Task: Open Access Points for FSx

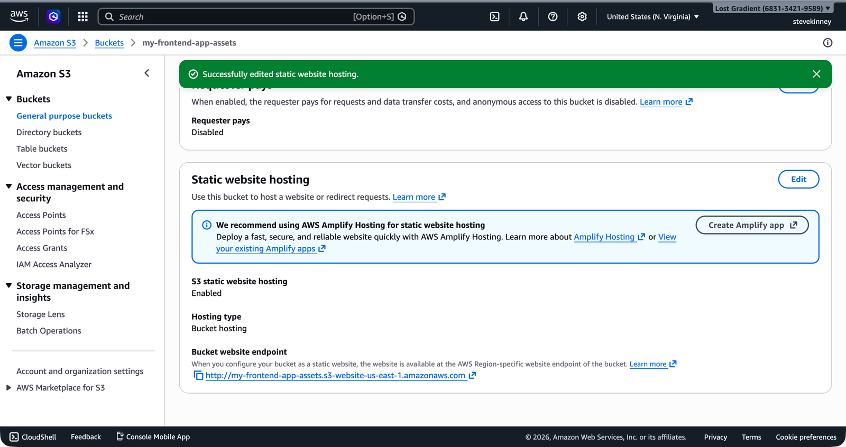Action: (x=55, y=231)
